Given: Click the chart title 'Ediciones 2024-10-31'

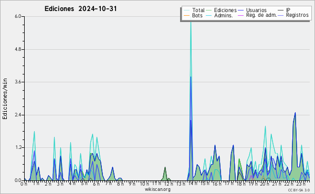Looking at the screenshot, I should point(80,9).
